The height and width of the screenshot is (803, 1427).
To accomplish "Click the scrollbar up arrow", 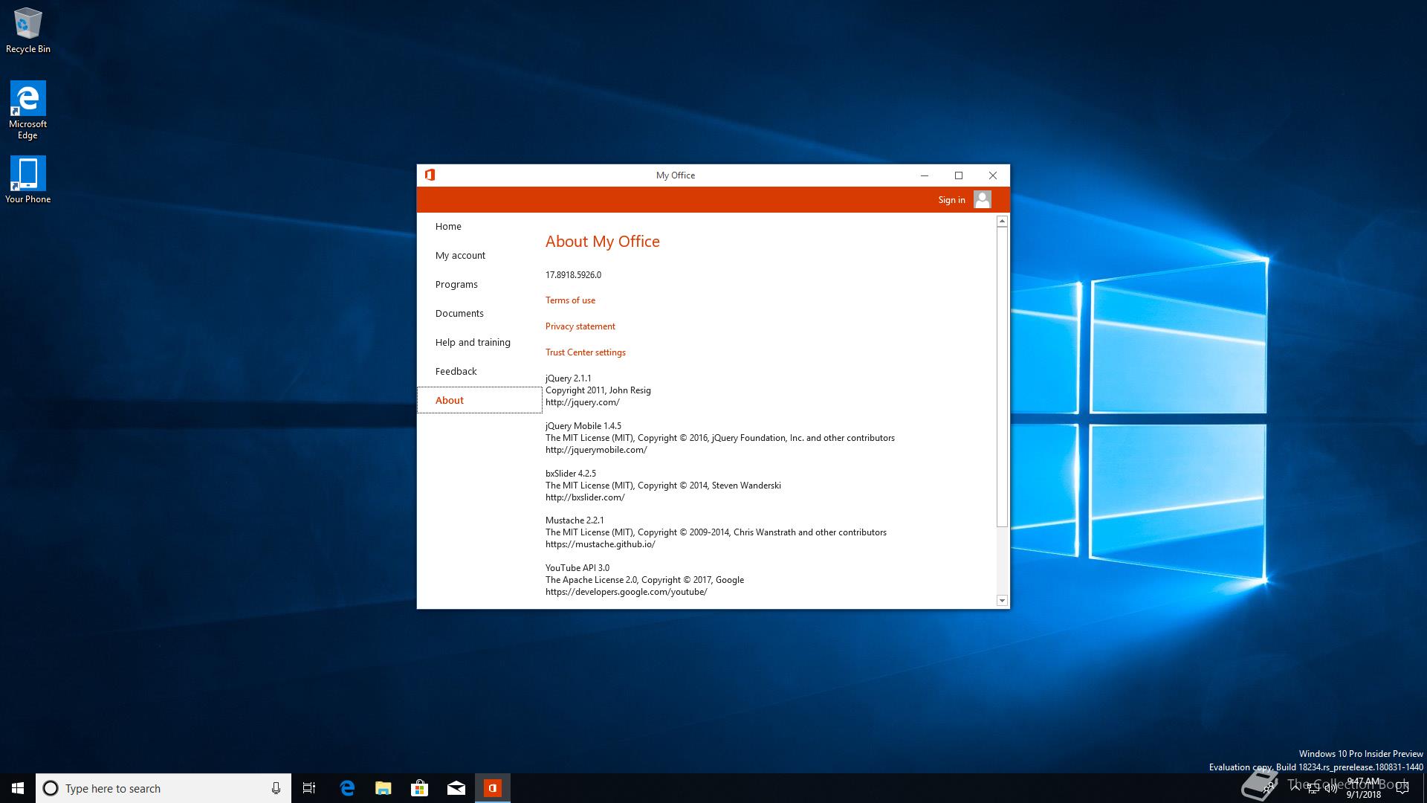I will click(x=1002, y=222).
